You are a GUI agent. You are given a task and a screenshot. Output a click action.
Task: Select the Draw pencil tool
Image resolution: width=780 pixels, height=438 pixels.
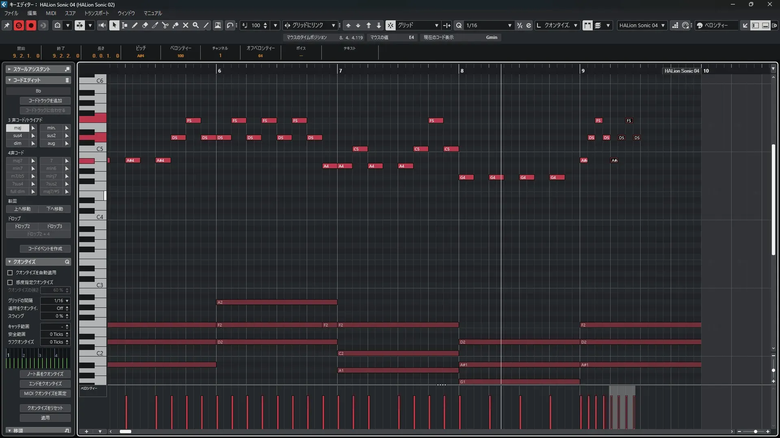(134, 25)
